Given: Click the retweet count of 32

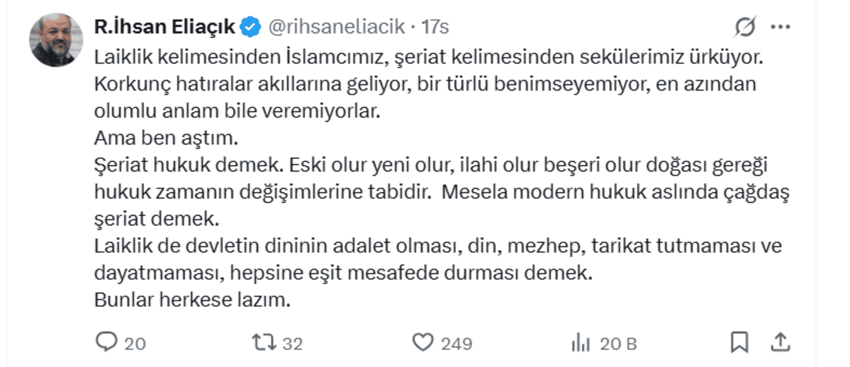Looking at the screenshot, I should pyautogui.click(x=293, y=344).
